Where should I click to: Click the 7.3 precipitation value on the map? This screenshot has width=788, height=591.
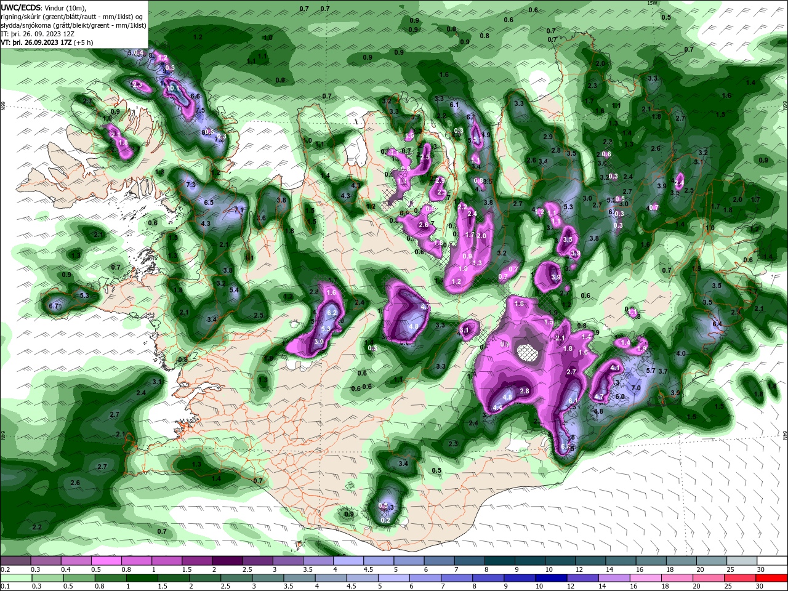tap(190, 185)
